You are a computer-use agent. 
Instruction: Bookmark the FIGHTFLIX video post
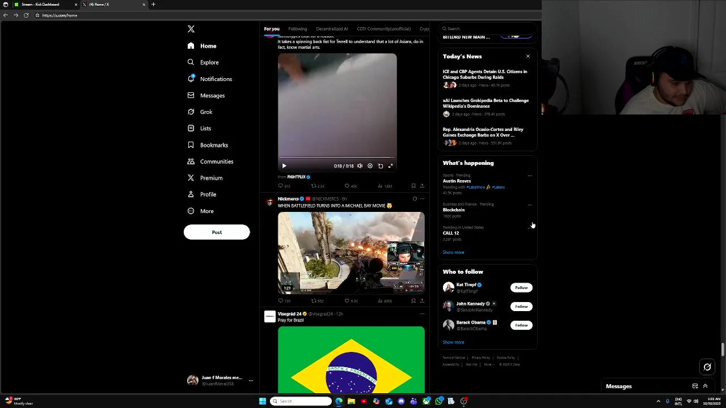[x=413, y=186]
